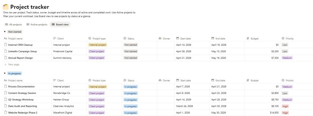Click the Clearview Analytics client cell
Screen dimensions: 313x116
tap(69, 106)
